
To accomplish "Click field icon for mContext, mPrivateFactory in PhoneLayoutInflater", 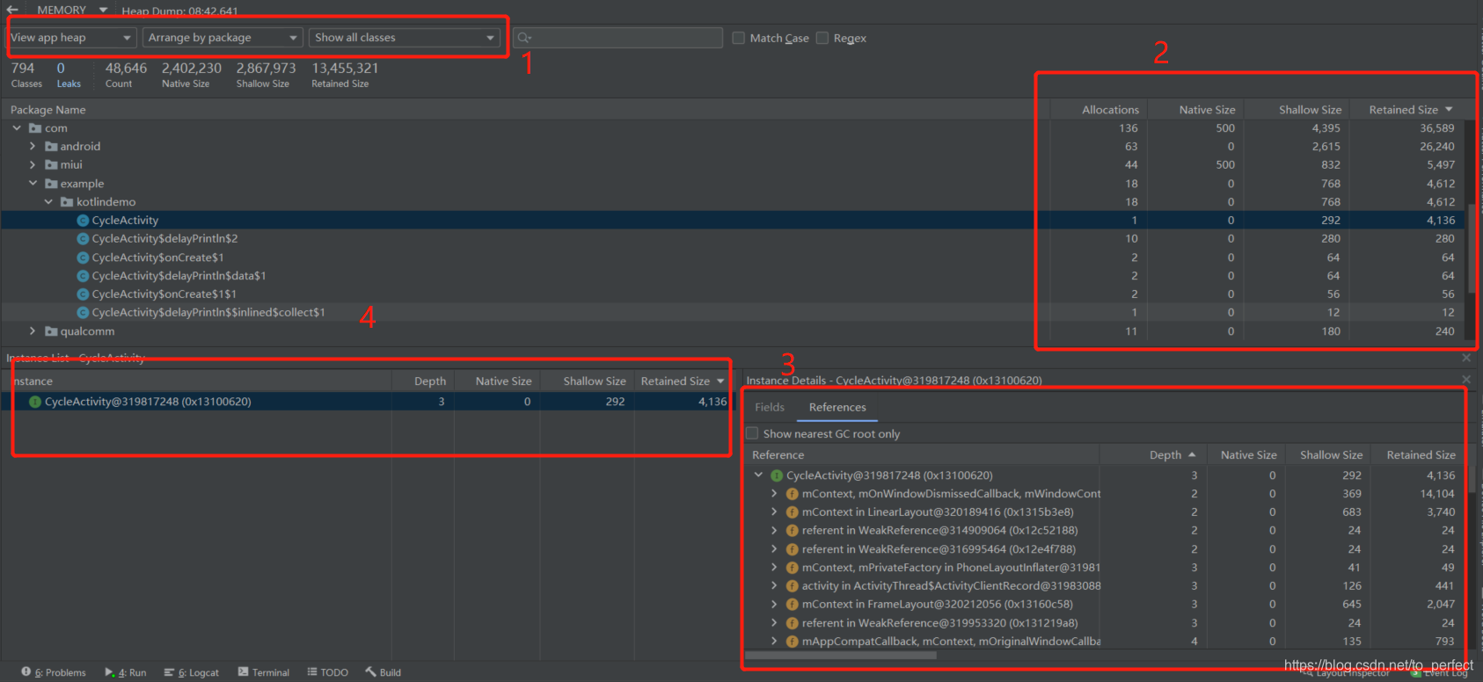I will [x=792, y=568].
